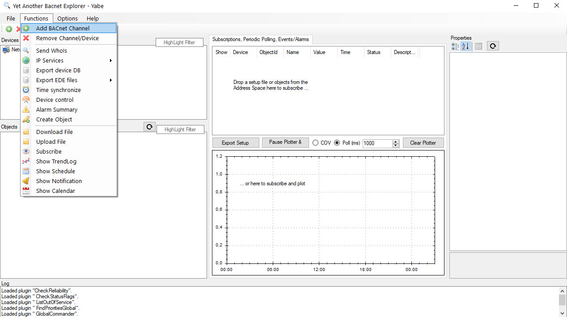Click log line Loaded plugin "CheckStatusFlags"
Screen dimensions: 567x317
click(x=40, y=296)
